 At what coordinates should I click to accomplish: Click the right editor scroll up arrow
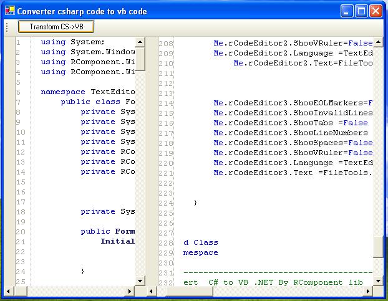click(x=378, y=42)
